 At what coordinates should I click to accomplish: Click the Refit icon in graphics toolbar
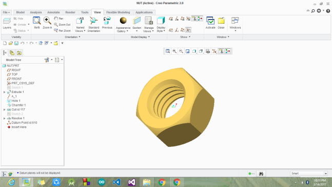pos(168,51)
